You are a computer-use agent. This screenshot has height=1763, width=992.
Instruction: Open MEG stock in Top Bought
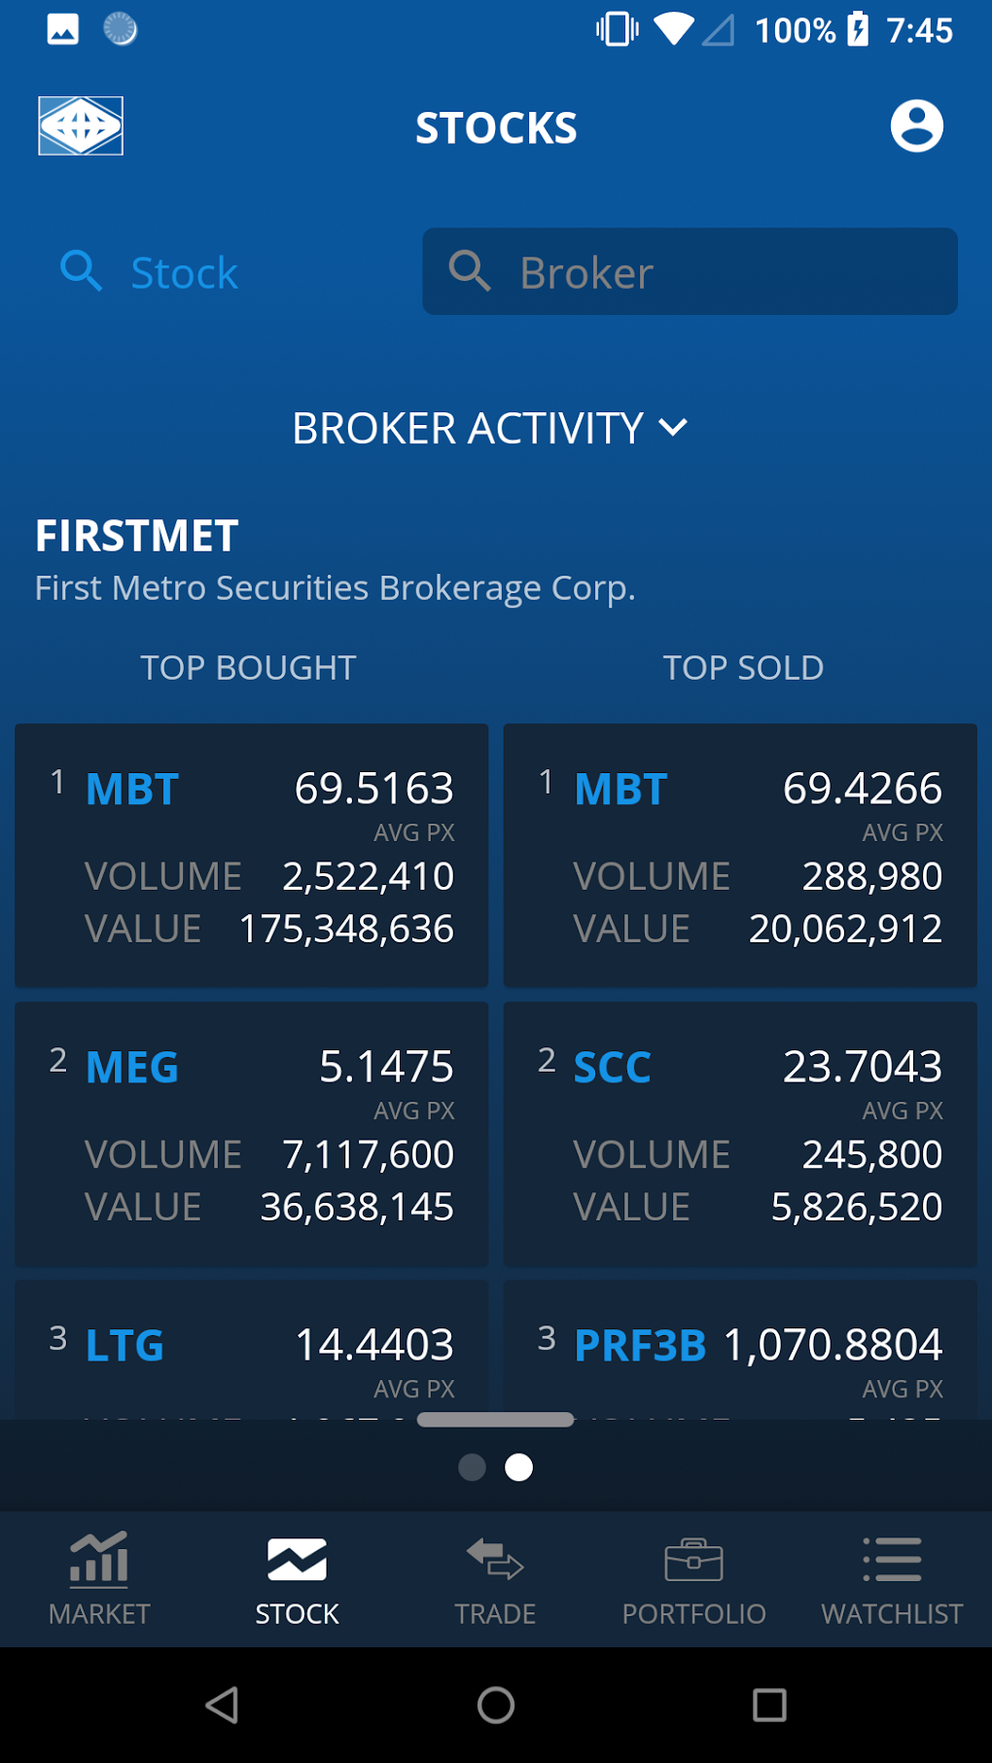pyautogui.click(x=132, y=1068)
